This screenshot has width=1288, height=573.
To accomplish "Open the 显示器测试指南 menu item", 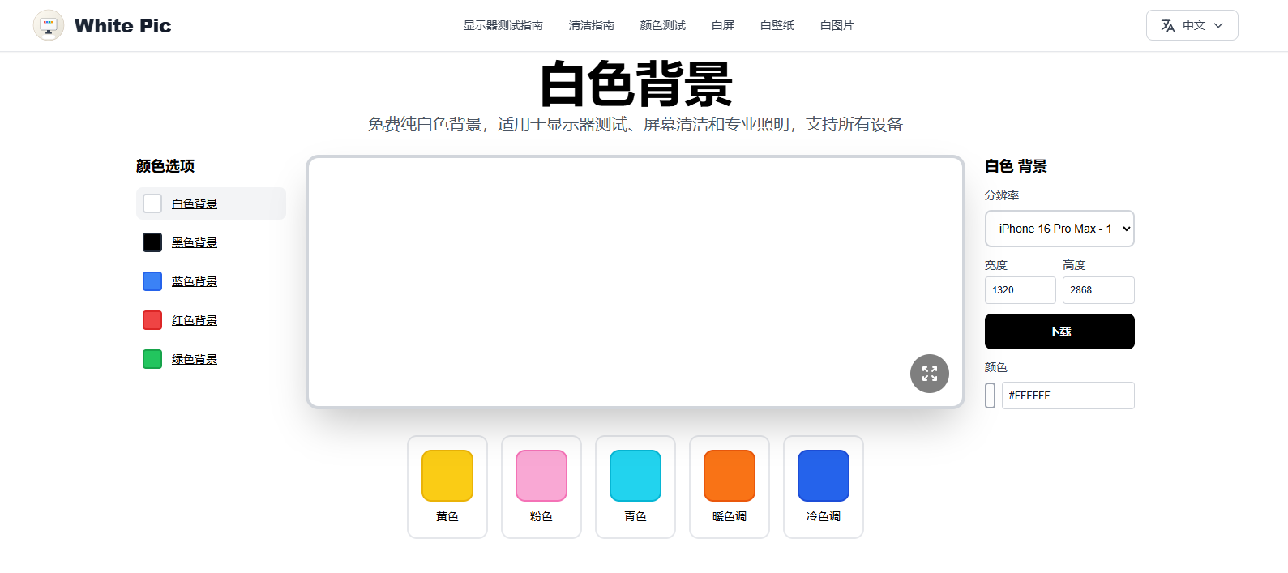I will pyautogui.click(x=503, y=25).
